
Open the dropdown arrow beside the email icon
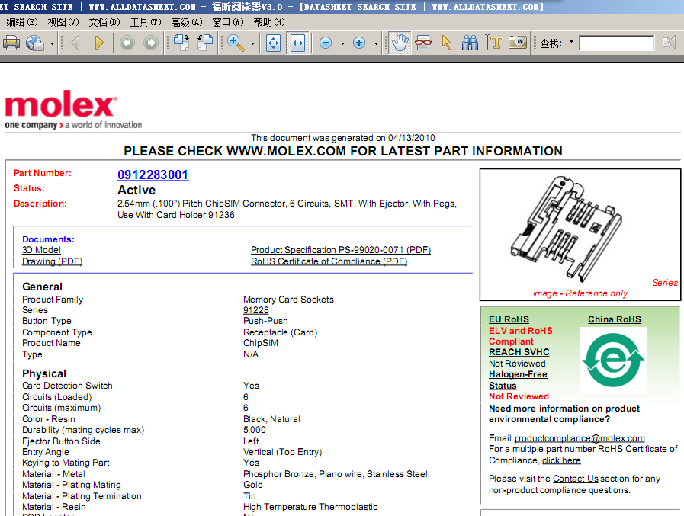pyautogui.click(x=53, y=43)
